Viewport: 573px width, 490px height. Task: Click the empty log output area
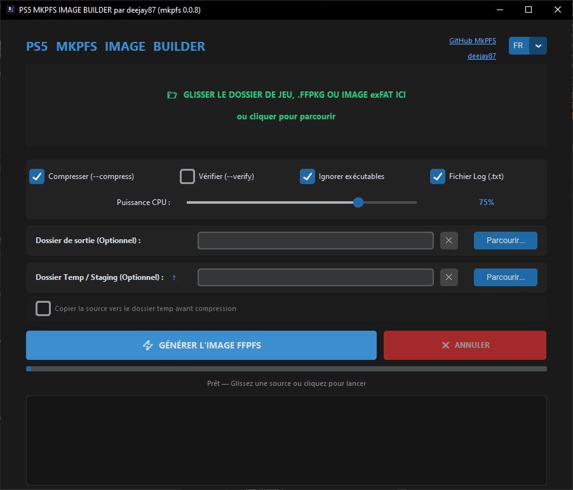(286, 440)
